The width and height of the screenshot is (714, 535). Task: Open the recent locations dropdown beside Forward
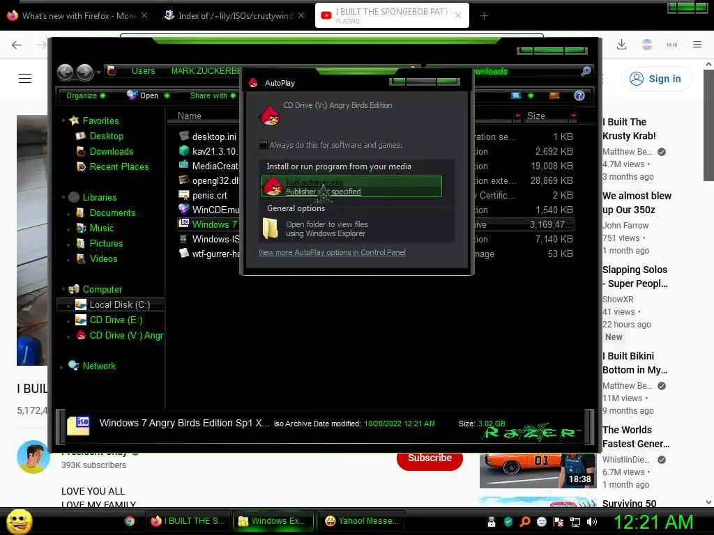[98, 72]
